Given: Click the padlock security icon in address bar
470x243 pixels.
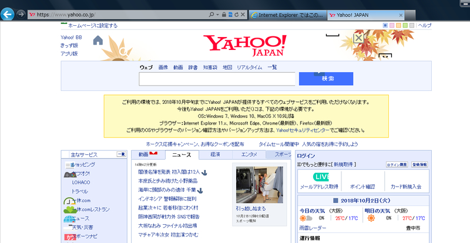Looking at the screenshot, I should click(x=224, y=15).
